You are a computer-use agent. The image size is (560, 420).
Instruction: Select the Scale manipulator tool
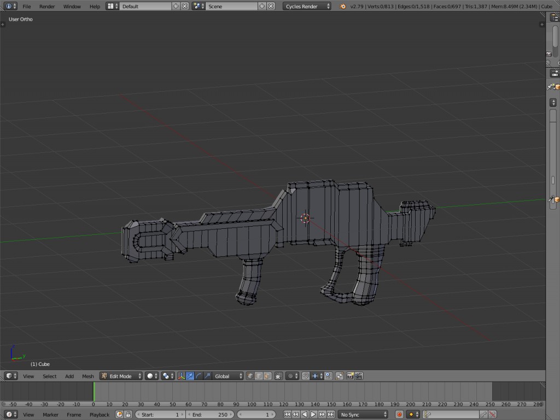(207, 376)
